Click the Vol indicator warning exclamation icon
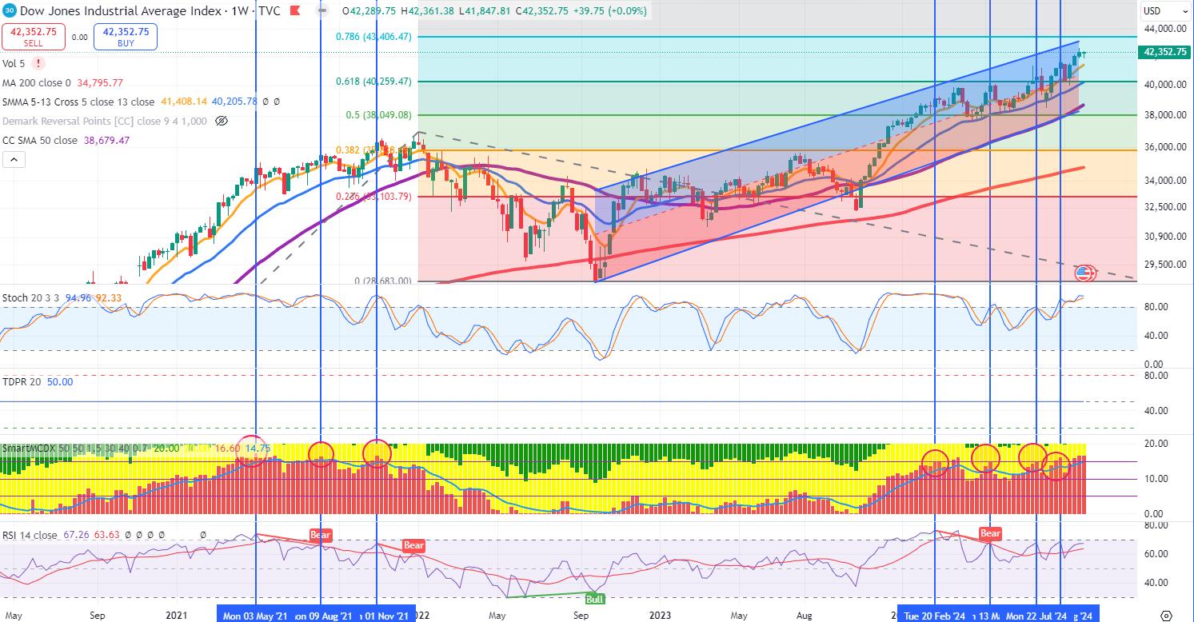The image size is (1194, 622). tap(38, 63)
